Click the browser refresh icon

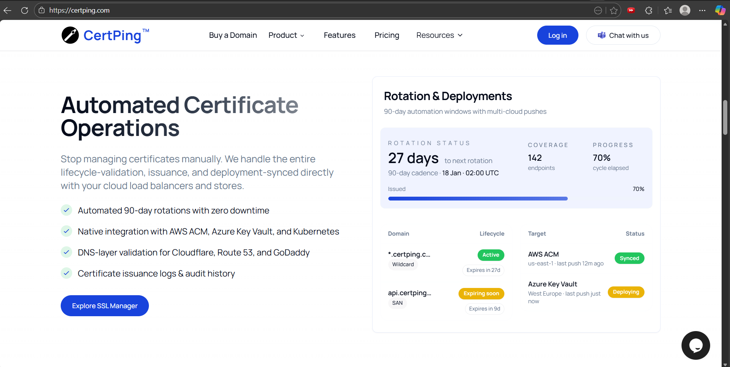[25, 10]
